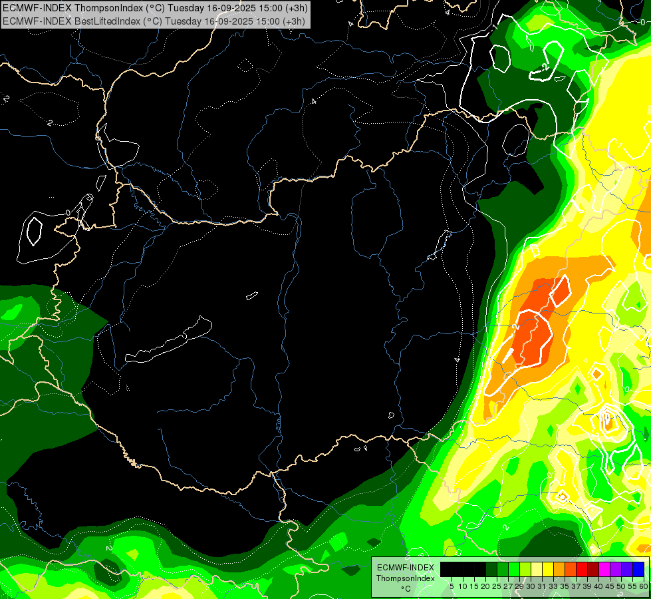This screenshot has height=599, width=651.
Task: Select the lime 29–30 legend swatch
Action: [x=525, y=569]
